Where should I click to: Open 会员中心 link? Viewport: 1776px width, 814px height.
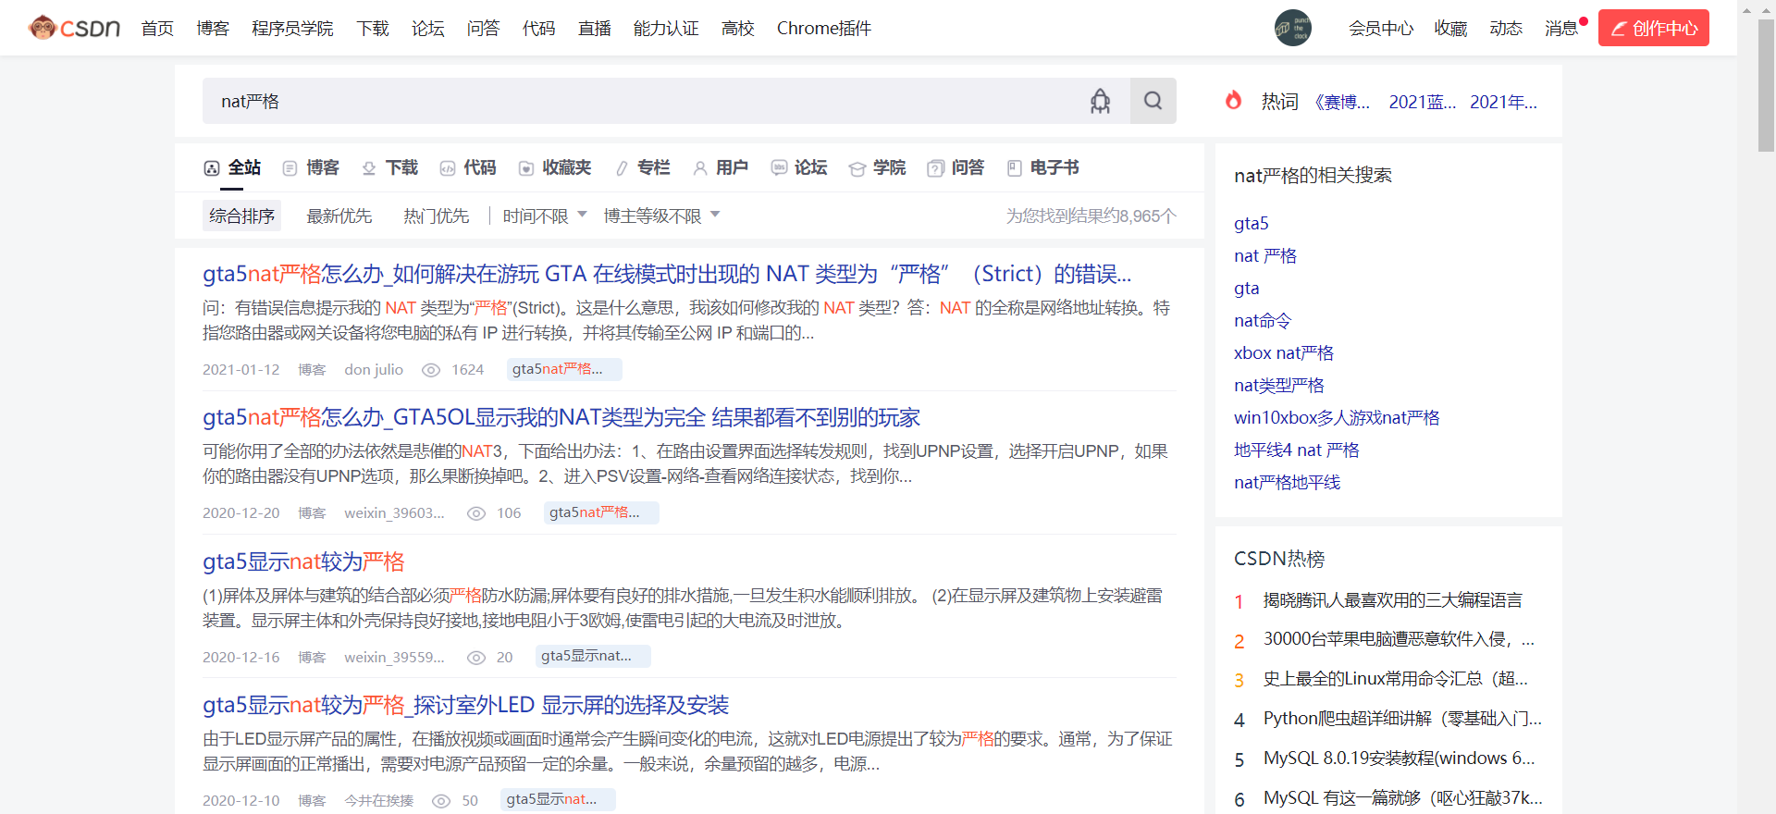(1381, 29)
